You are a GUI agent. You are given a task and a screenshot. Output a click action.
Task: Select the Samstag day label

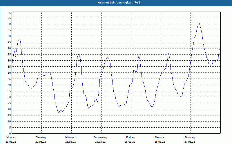point(160,137)
